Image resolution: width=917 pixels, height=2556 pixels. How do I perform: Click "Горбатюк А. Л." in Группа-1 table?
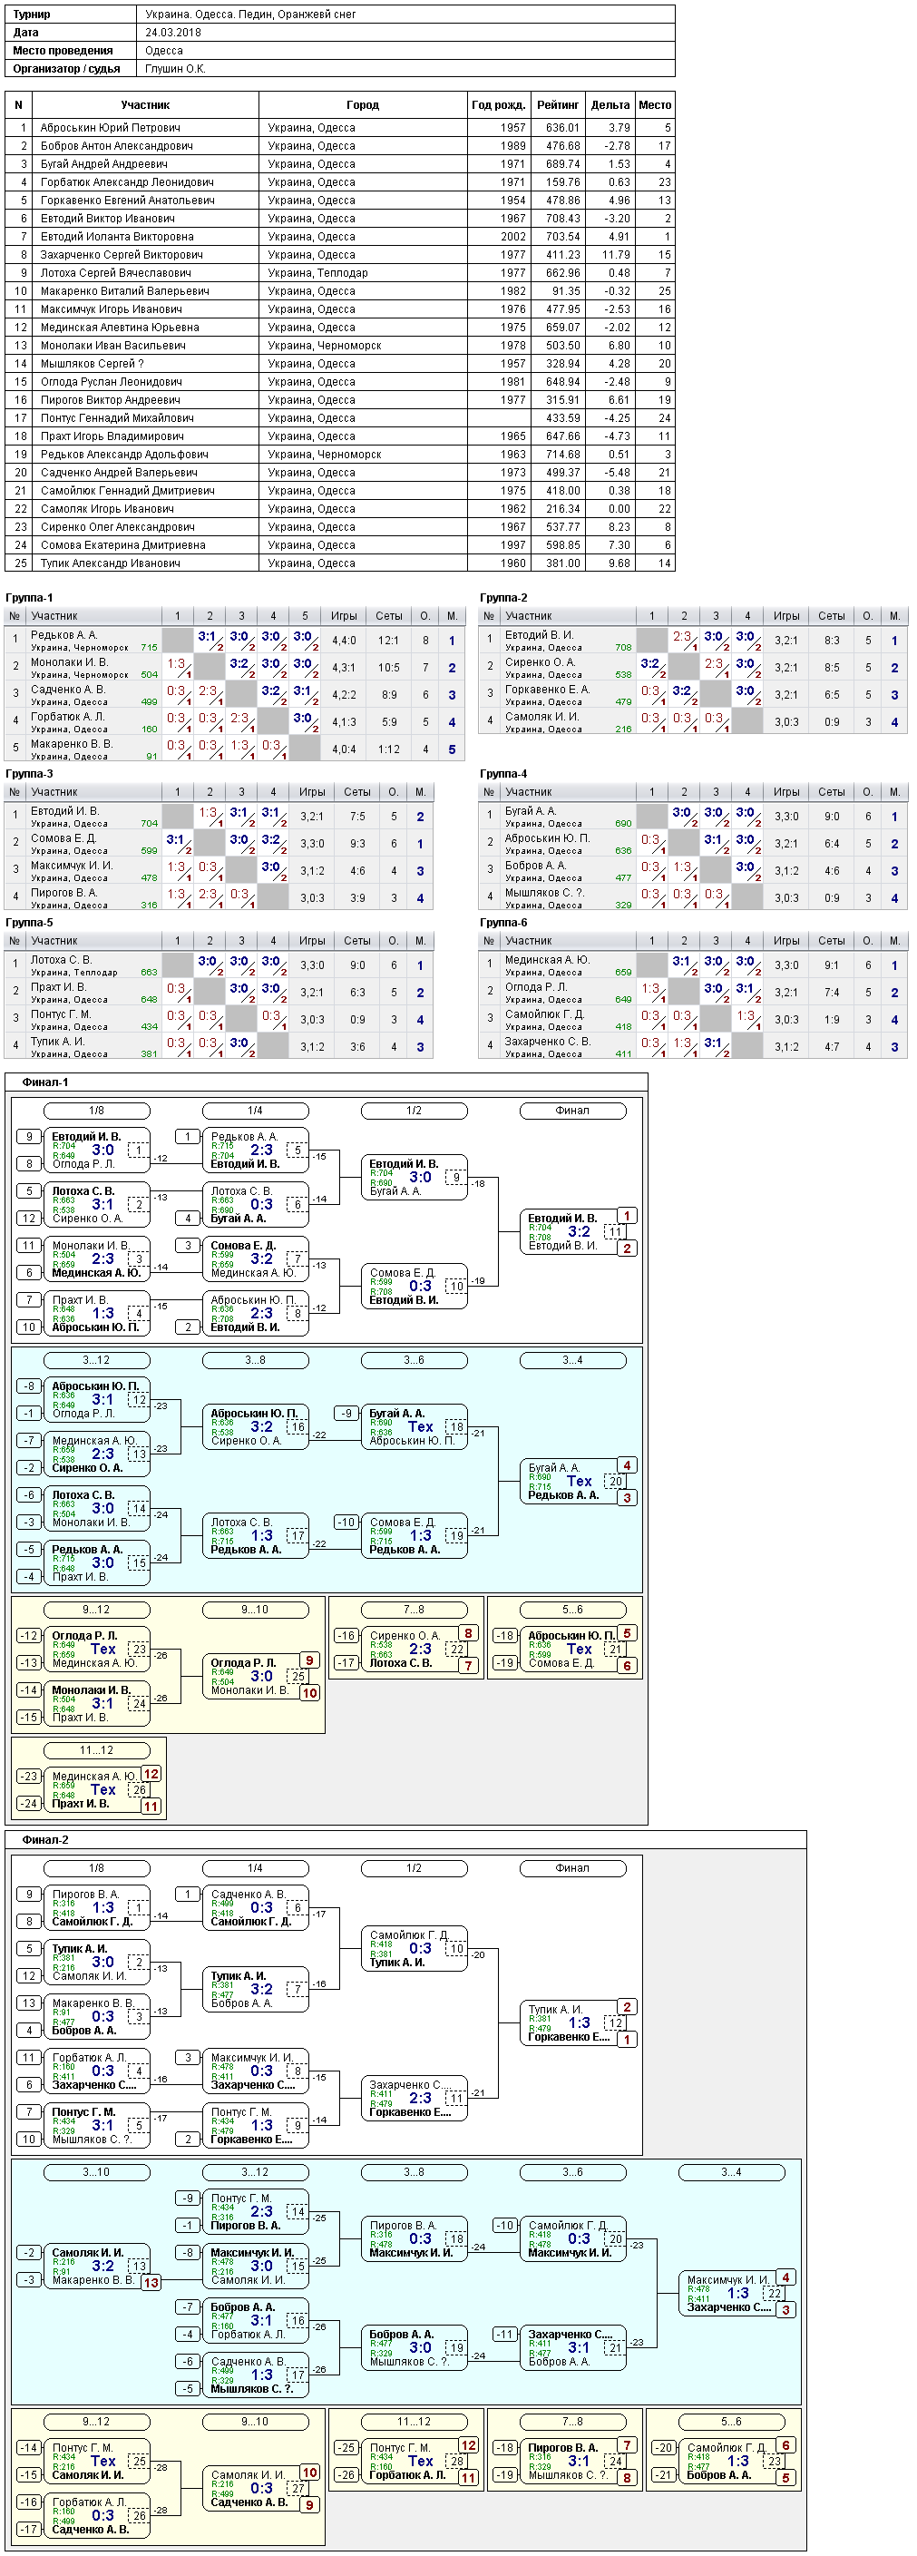(67, 717)
